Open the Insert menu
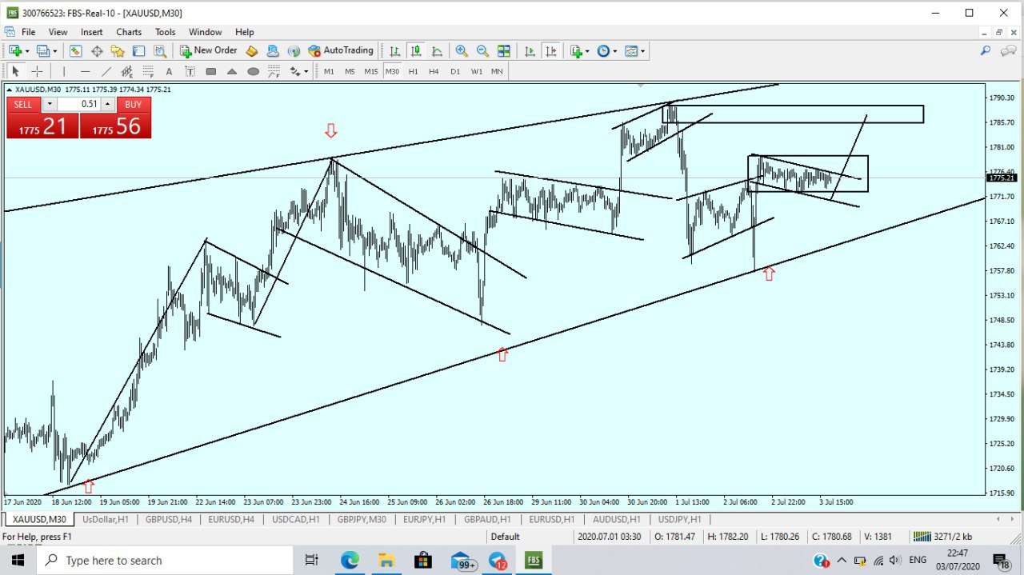 click(91, 32)
